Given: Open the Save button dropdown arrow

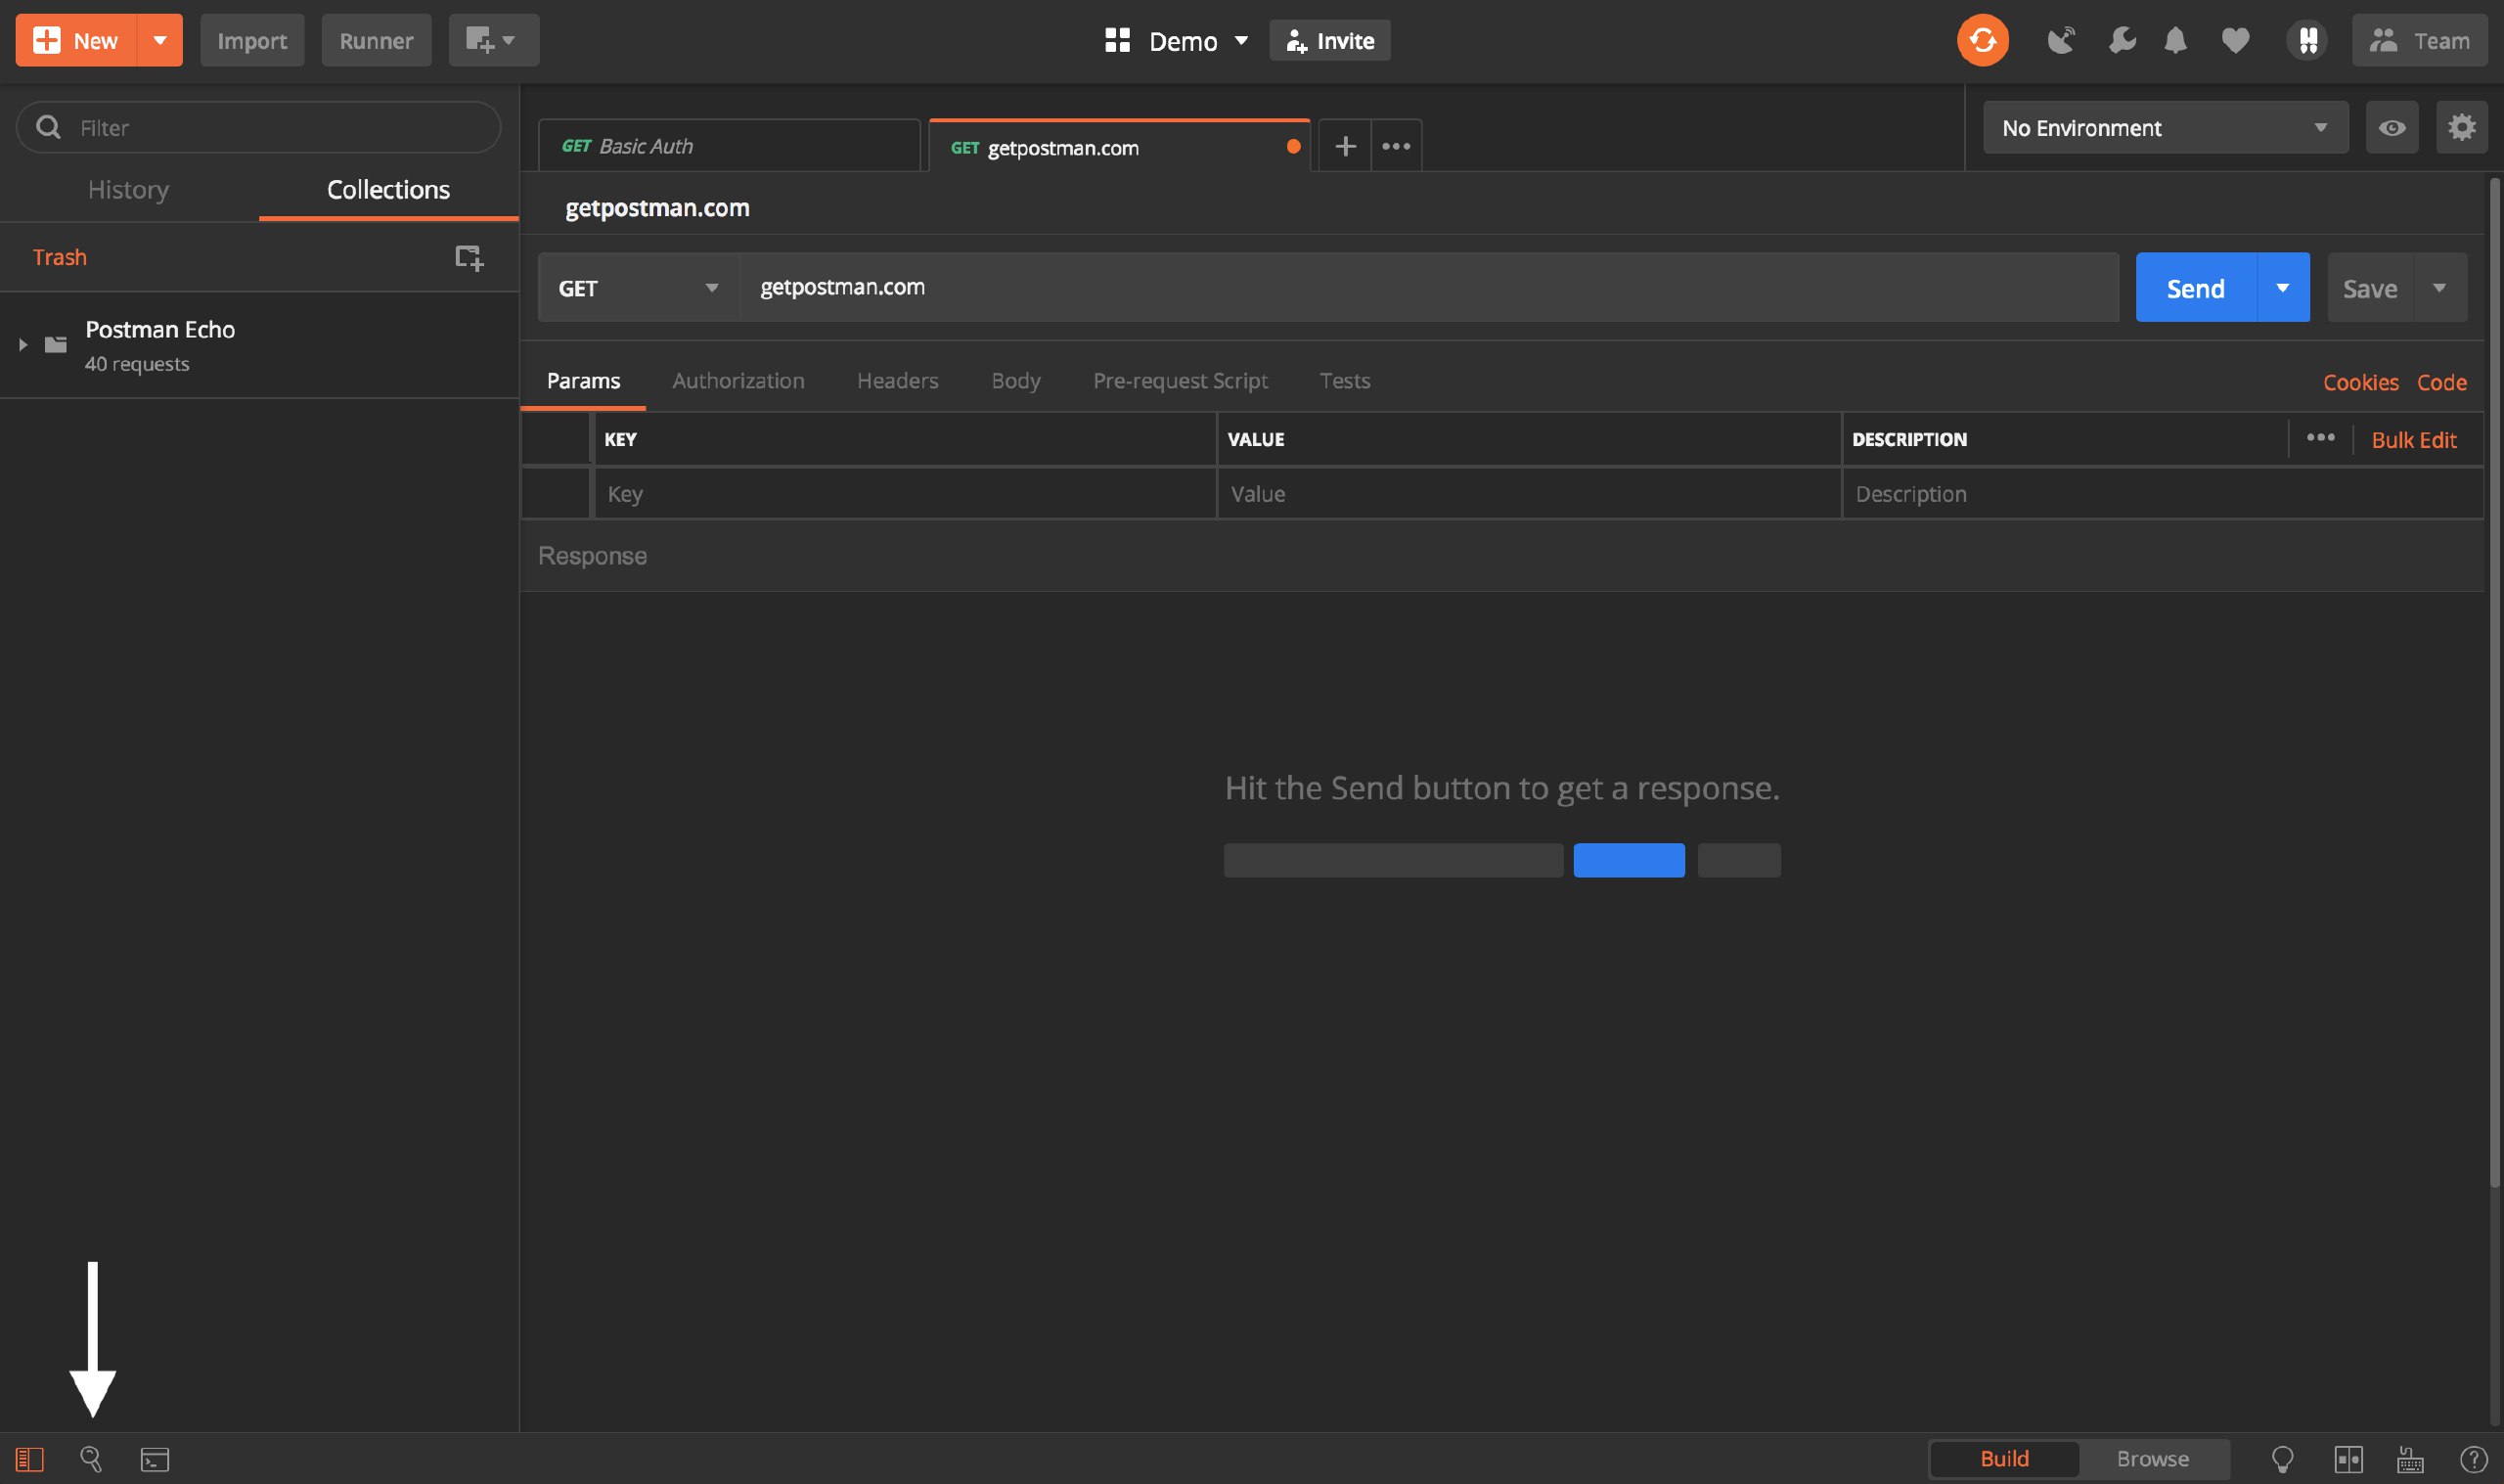Looking at the screenshot, I should [x=2440, y=288].
